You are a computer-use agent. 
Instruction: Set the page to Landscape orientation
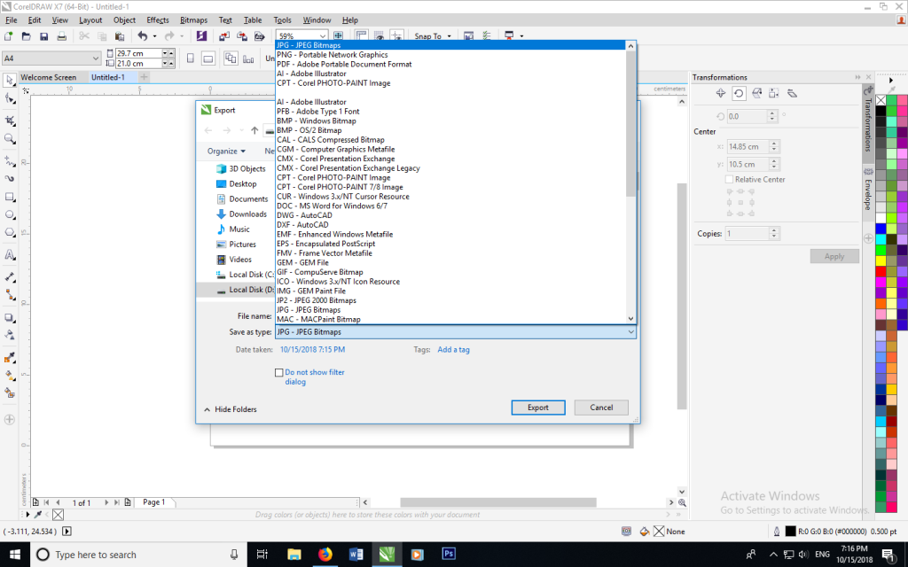pos(208,58)
